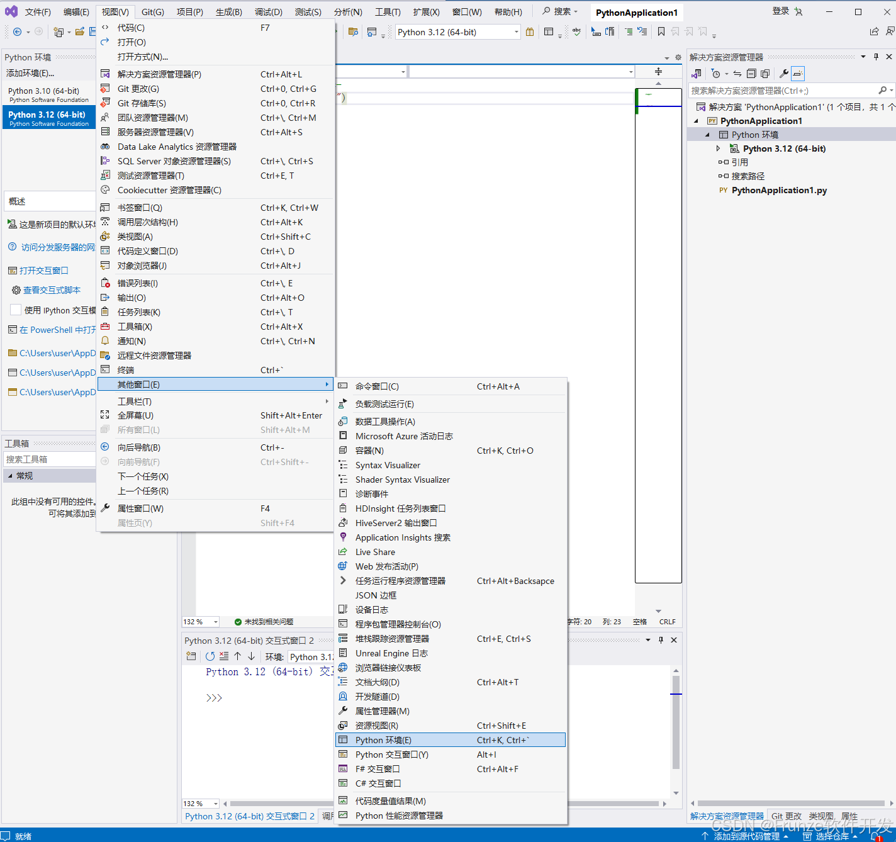Click the editor settings gear icon
896x842 pixels.
pos(678,57)
